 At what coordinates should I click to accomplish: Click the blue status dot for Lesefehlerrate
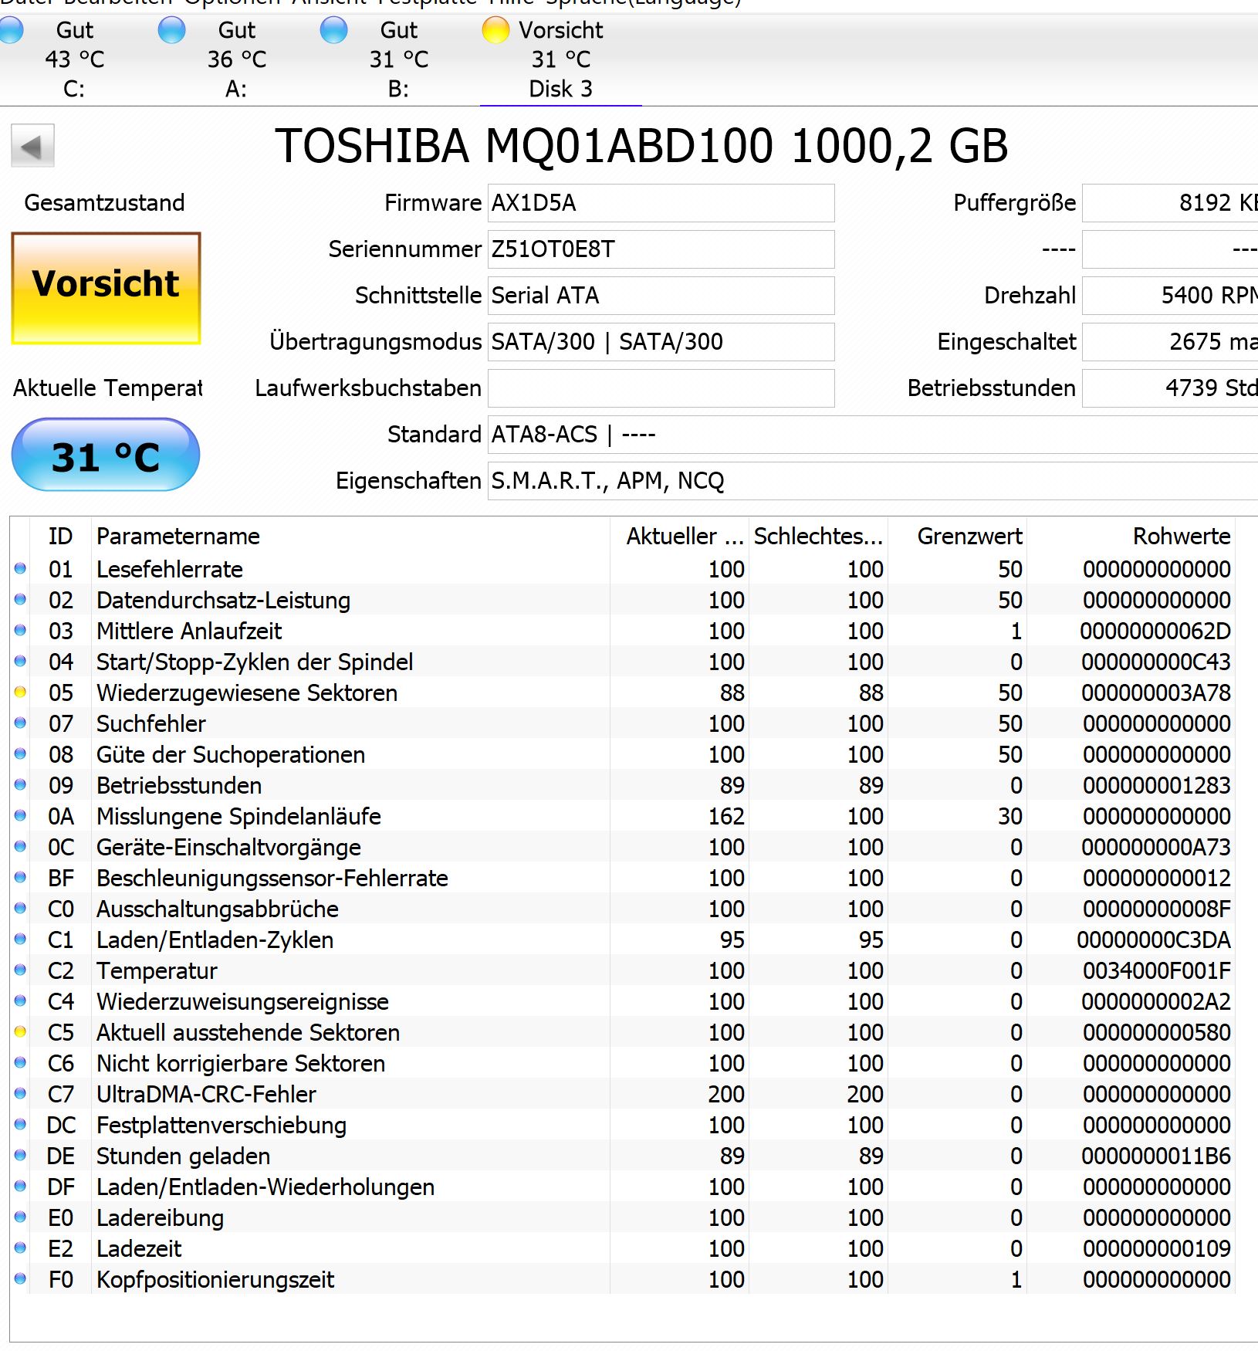20,568
